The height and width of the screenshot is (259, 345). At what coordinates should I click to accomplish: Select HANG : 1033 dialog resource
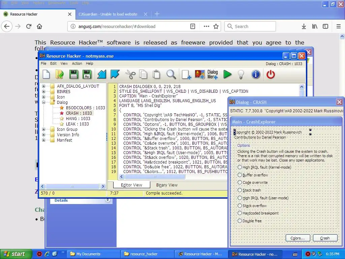[x=78, y=118]
